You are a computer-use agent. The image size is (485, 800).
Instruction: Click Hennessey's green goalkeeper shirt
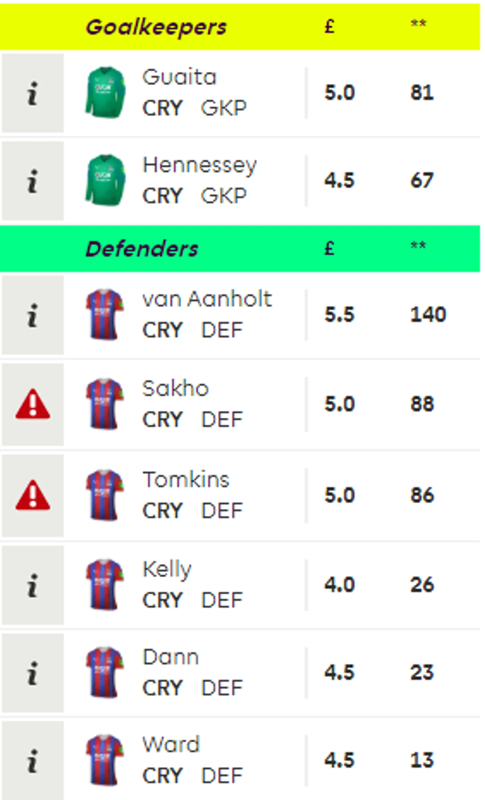click(106, 180)
